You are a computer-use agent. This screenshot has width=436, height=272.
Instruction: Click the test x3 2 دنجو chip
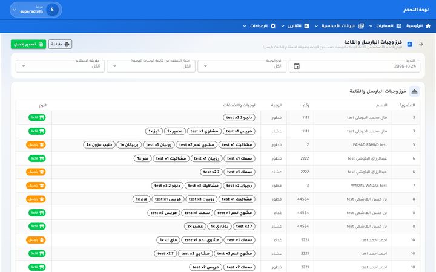(x=167, y=186)
